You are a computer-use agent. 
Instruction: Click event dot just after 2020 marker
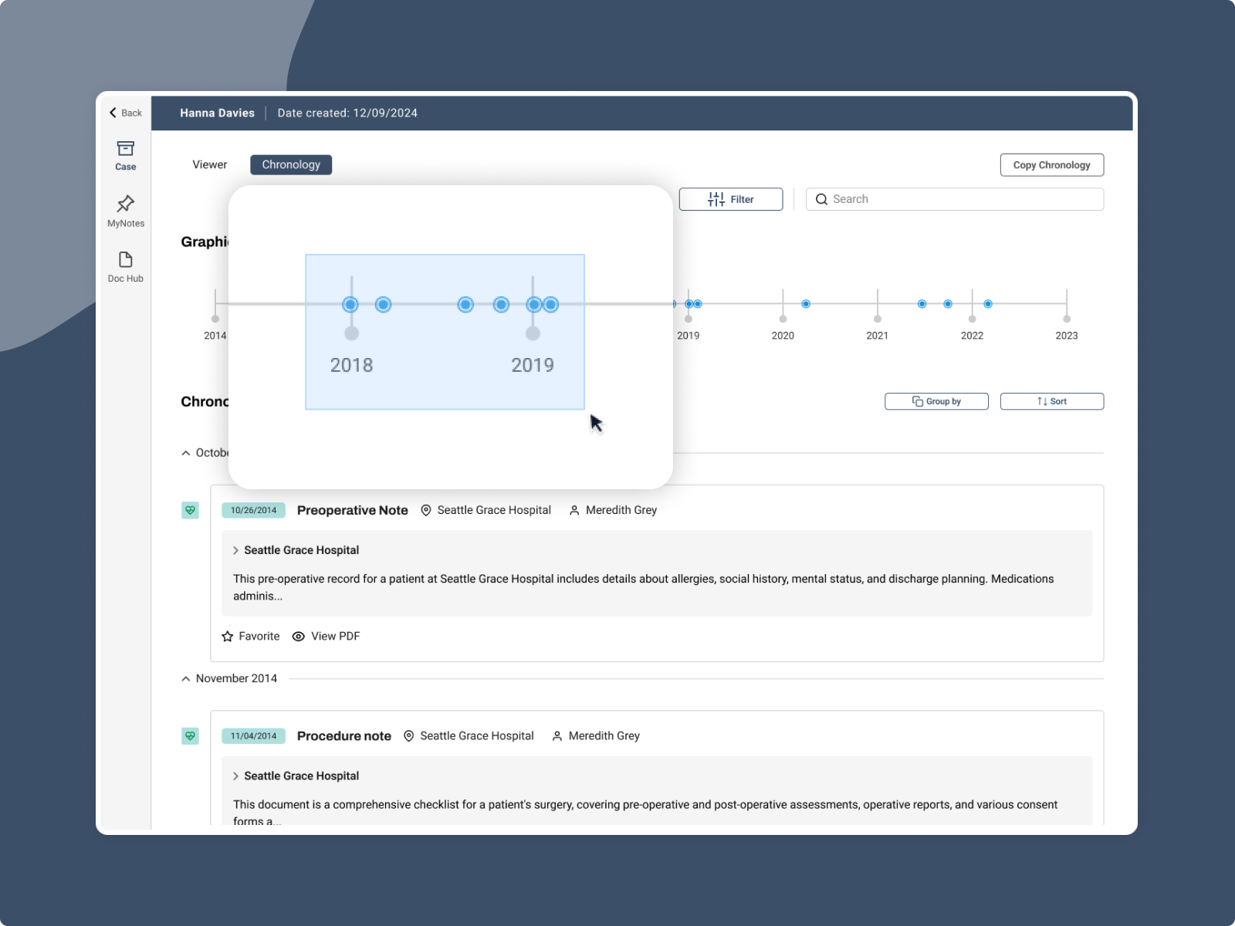click(806, 304)
